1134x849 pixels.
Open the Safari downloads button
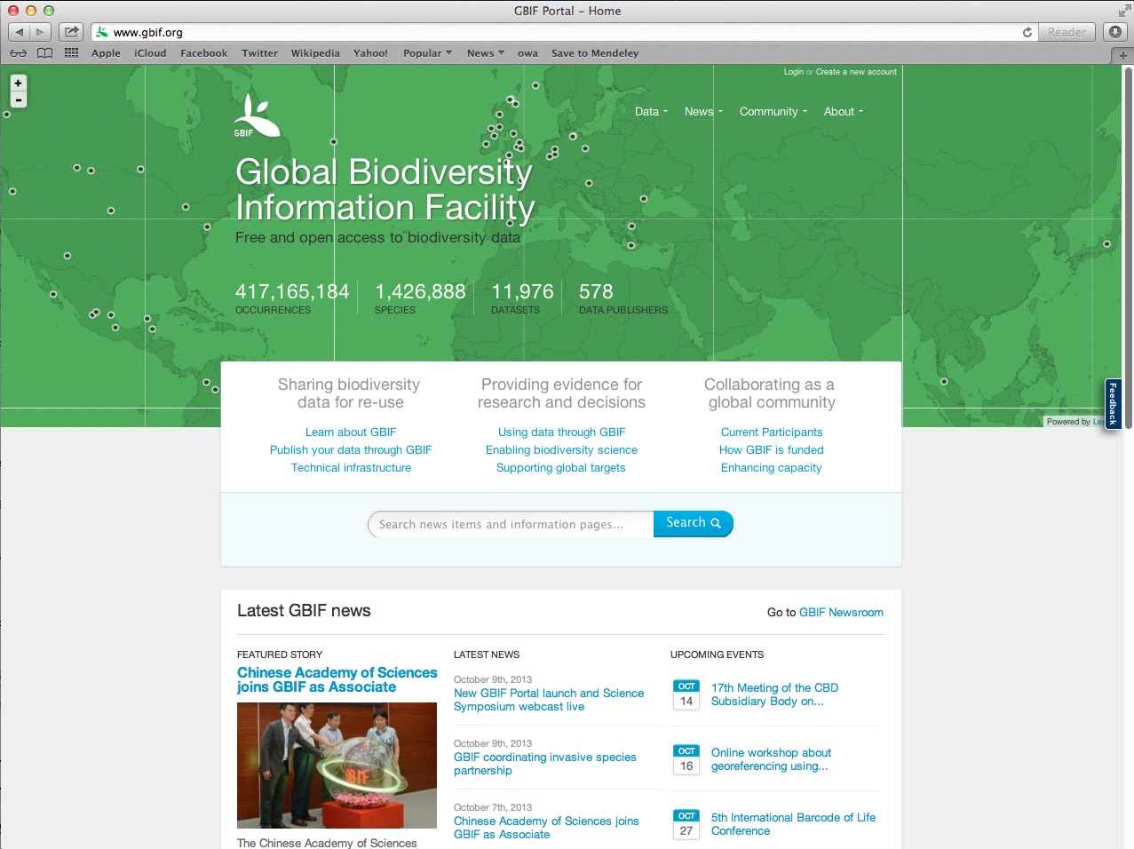[x=1115, y=32]
